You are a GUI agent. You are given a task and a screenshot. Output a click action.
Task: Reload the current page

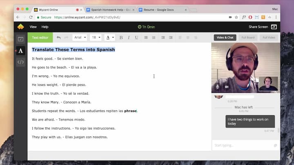click(31, 17)
